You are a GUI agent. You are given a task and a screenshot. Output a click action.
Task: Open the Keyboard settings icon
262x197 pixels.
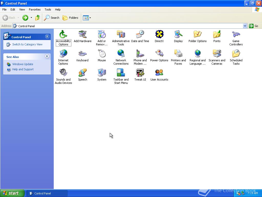(82, 56)
